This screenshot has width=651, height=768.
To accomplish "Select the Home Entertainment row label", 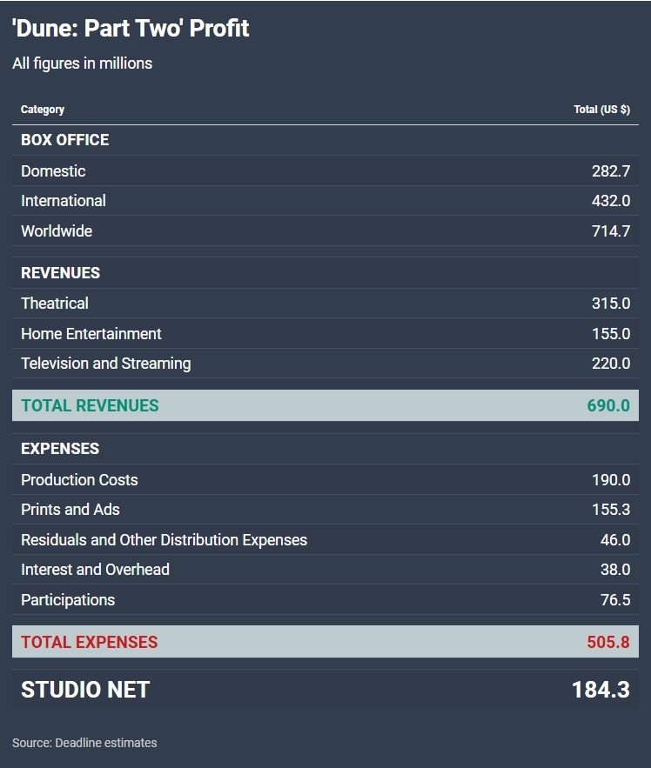I will (91, 333).
